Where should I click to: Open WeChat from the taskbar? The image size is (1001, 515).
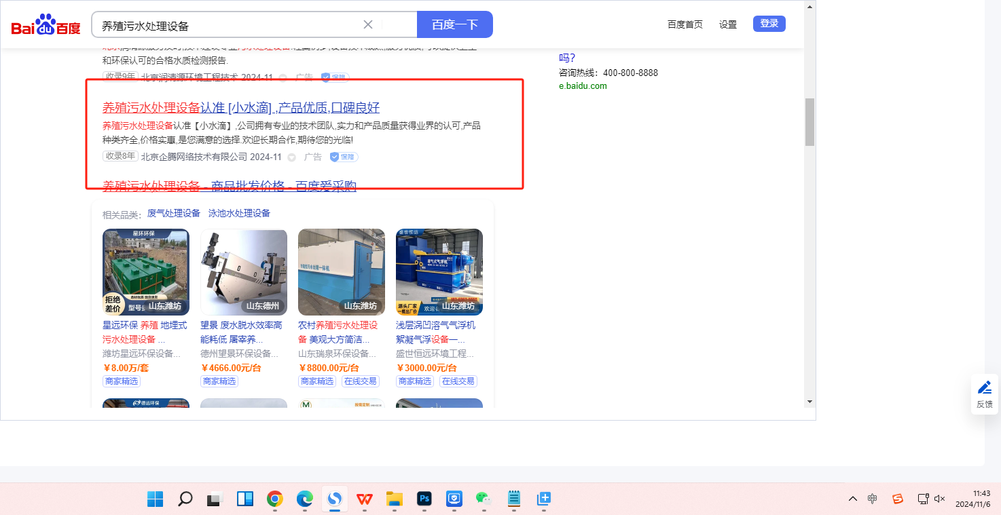tap(484, 499)
